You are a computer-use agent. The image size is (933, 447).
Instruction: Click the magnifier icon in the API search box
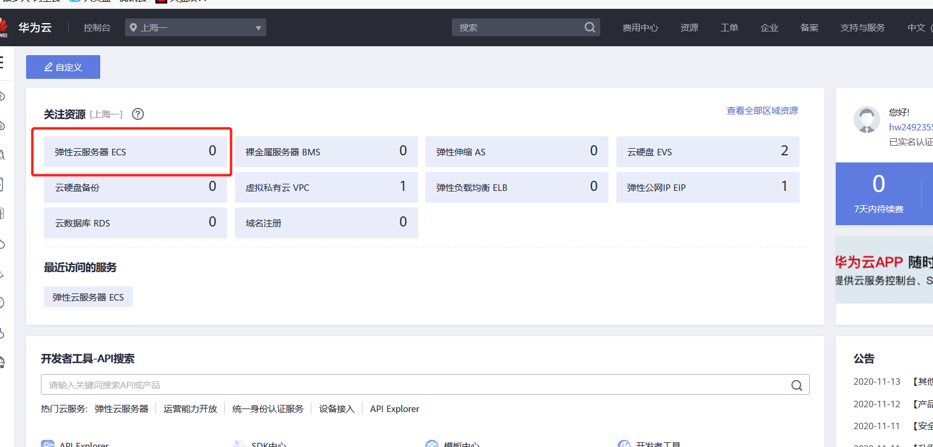pos(797,385)
